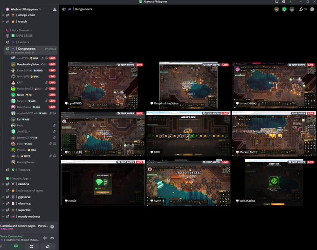
Task: Expand the supertrip channel threads arrow
Action: pos(3,210)
